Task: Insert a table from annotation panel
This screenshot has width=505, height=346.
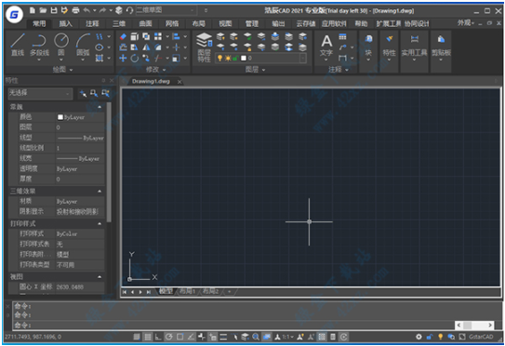Action: pos(342,36)
